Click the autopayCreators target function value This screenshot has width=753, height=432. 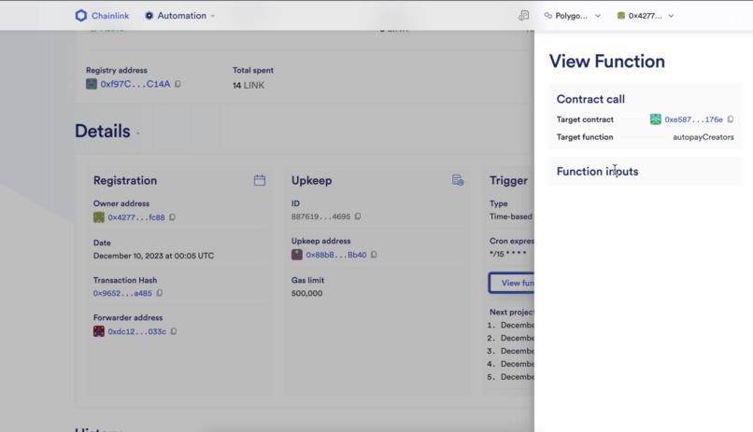tap(703, 137)
